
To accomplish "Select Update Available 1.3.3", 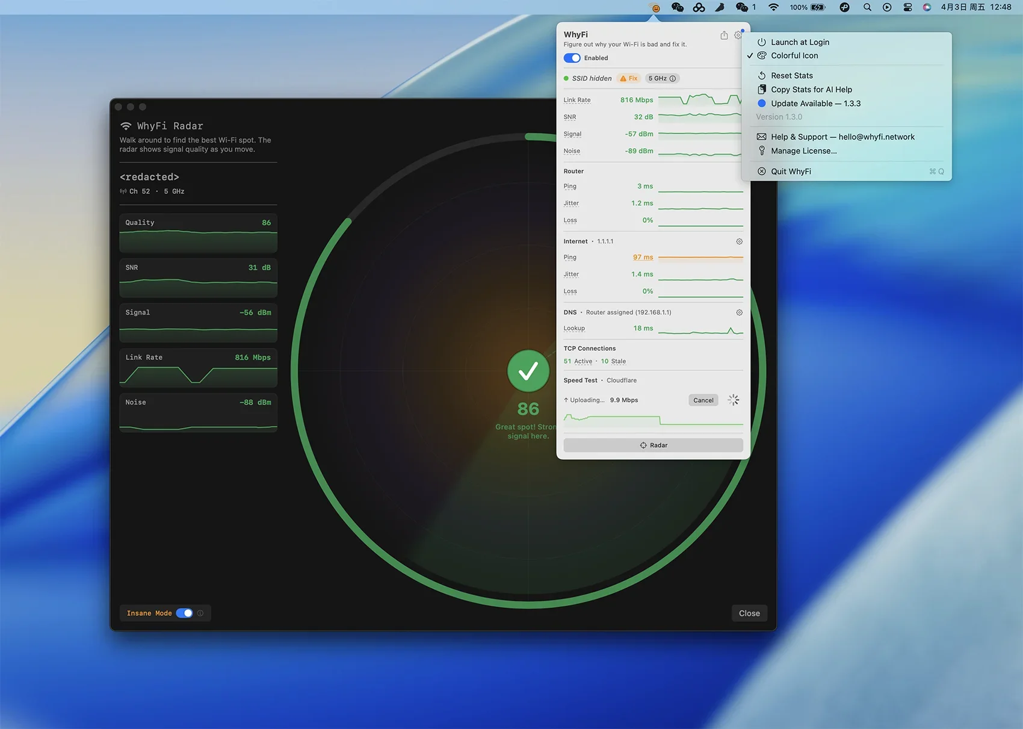I will pyautogui.click(x=815, y=104).
